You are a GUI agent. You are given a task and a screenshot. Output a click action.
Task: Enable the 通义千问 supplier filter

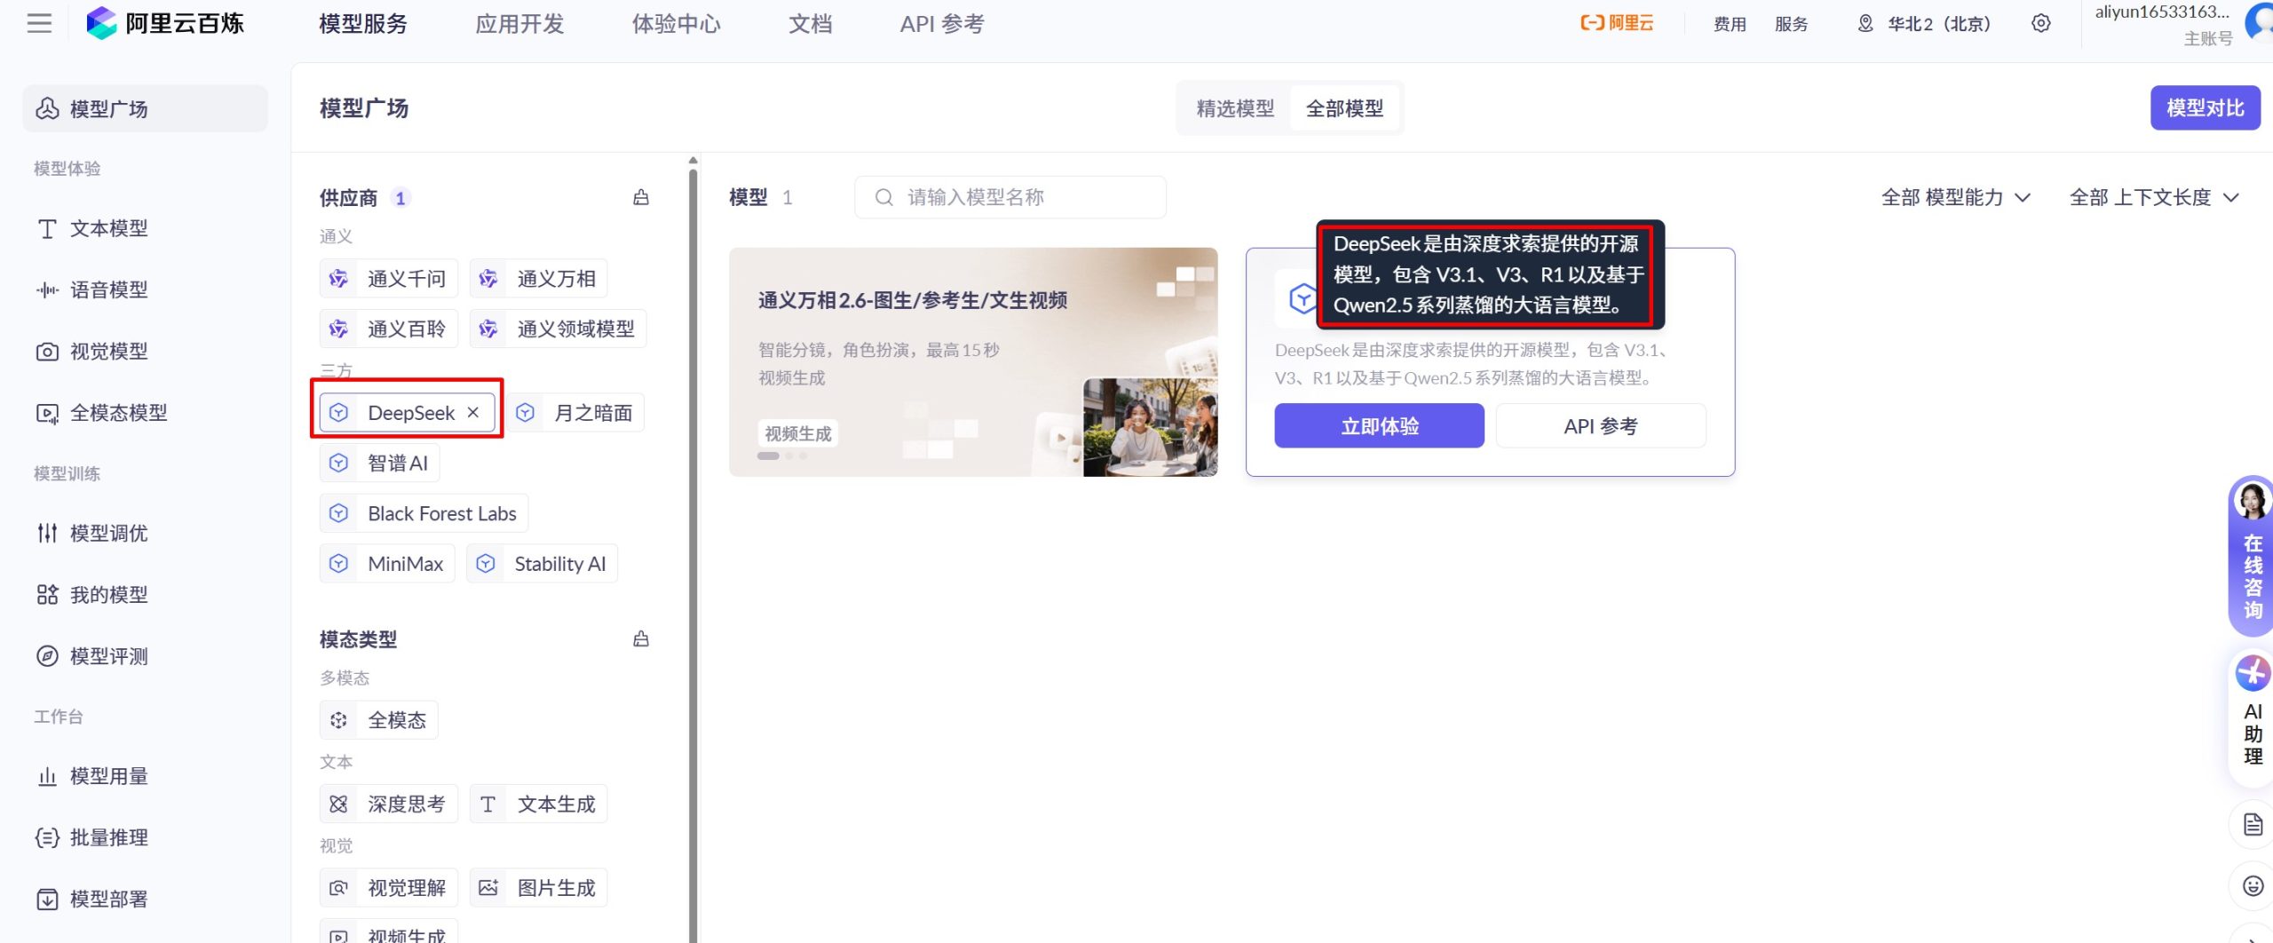[388, 278]
